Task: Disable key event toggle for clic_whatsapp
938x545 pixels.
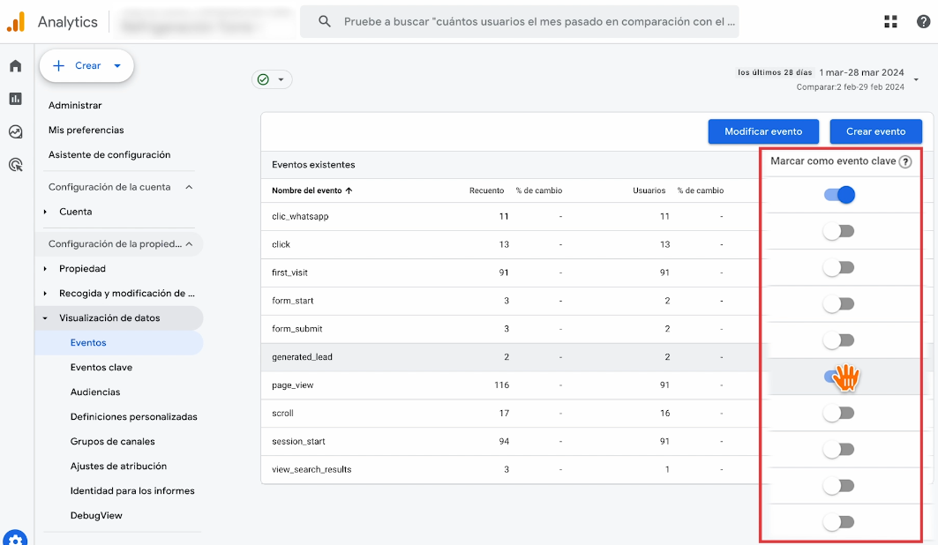Action: pos(839,195)
